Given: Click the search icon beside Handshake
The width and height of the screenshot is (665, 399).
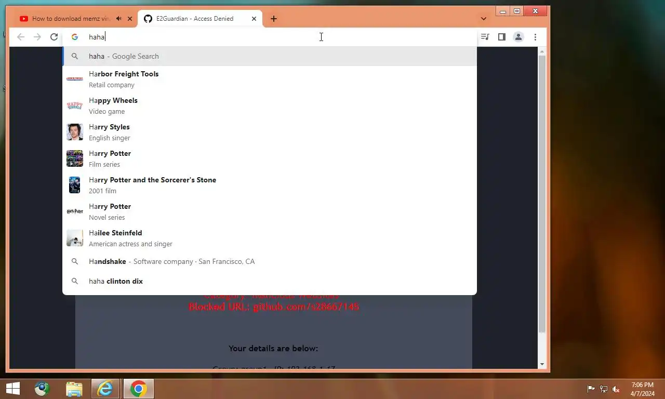Looking at the screenshot, I should click(x=75, y=261).
